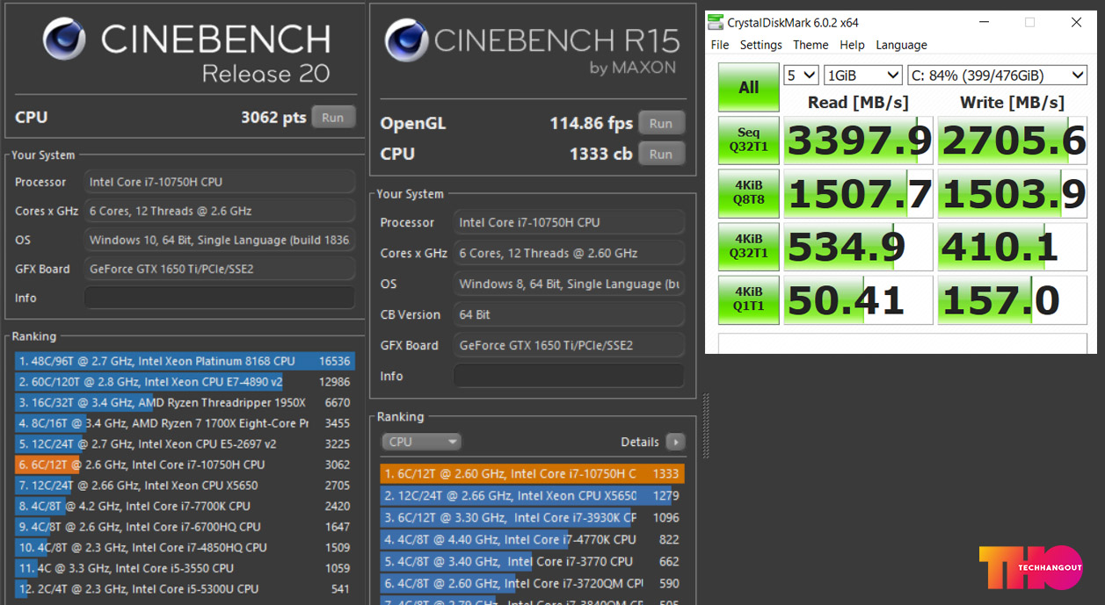Click the Cinebench R20 sphere logo
This screenshot has height=605, width=1105.
tap(64, 39)
